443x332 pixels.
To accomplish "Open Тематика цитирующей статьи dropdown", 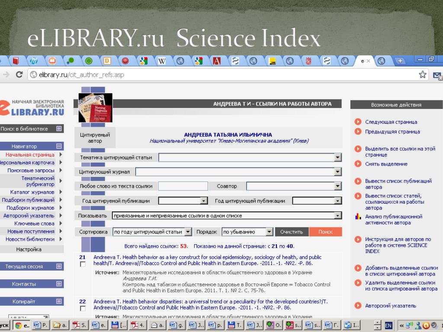I will 337,157.
